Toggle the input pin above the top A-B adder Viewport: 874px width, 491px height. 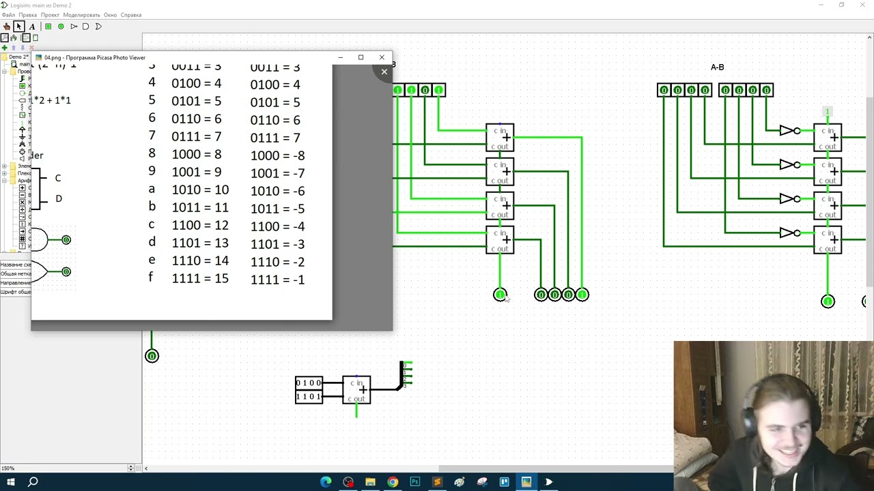click(828, 111)
